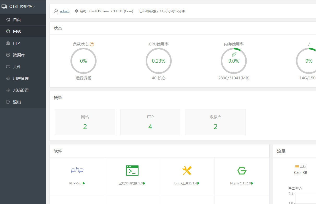
Task: Click the disk usage 9% gauge
Action: click(x=306, y=61)
